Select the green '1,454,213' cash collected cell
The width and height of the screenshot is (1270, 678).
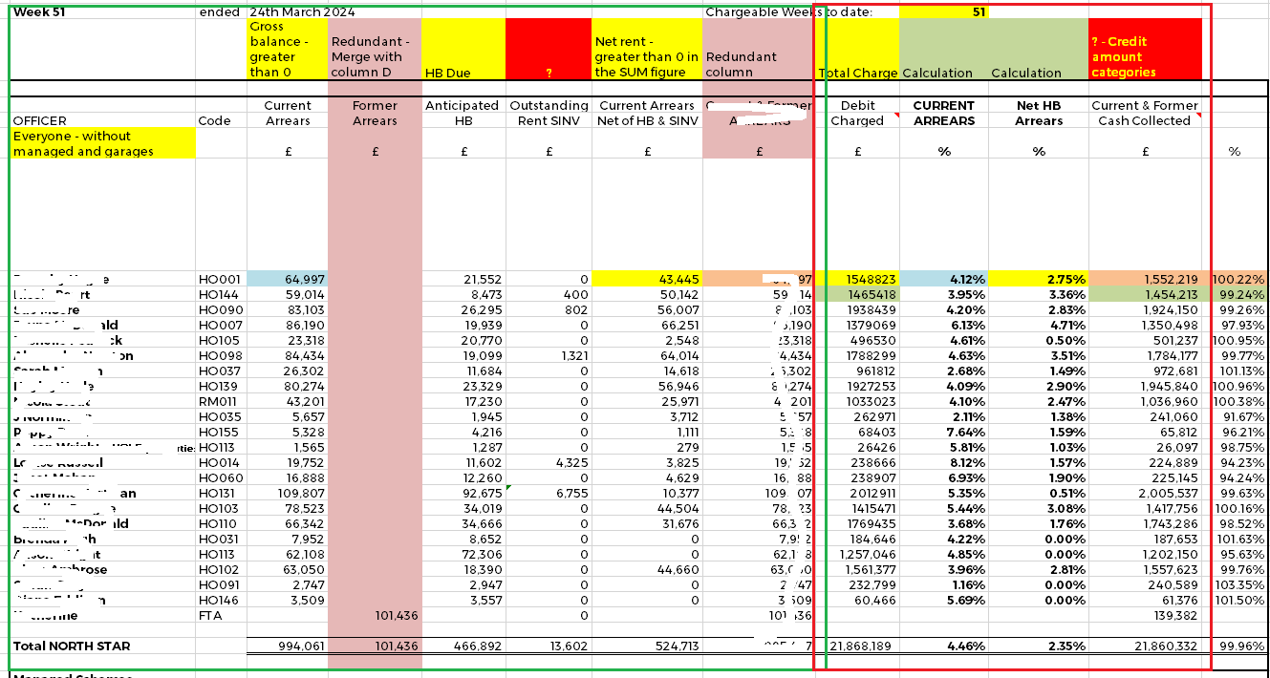point(1144,295)
